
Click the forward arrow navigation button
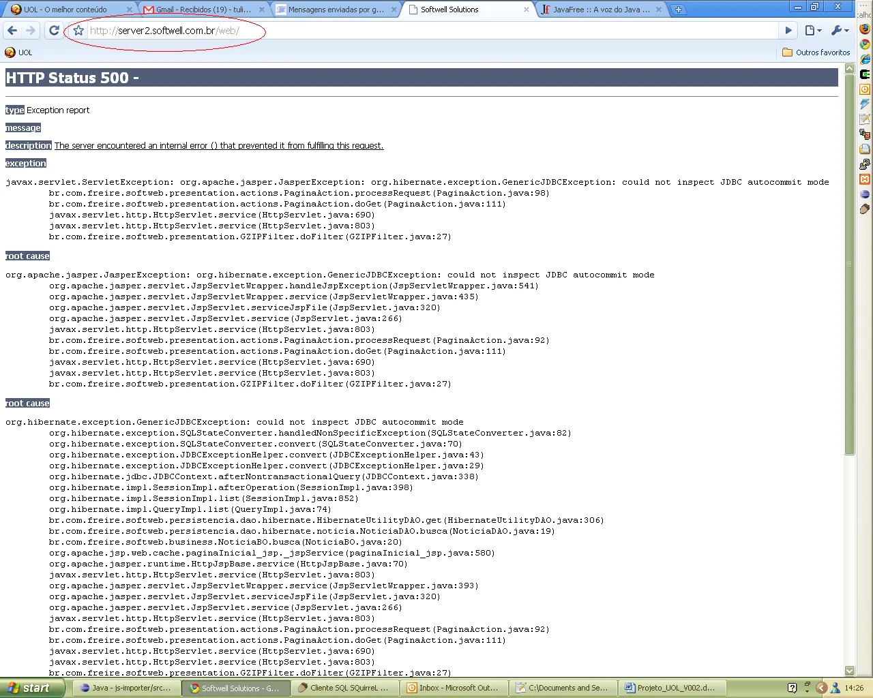point(31,31)
